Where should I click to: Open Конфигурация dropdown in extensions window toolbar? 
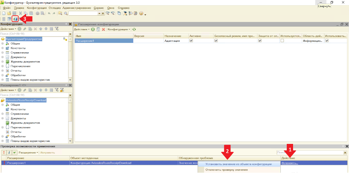(x=119, y=29)
